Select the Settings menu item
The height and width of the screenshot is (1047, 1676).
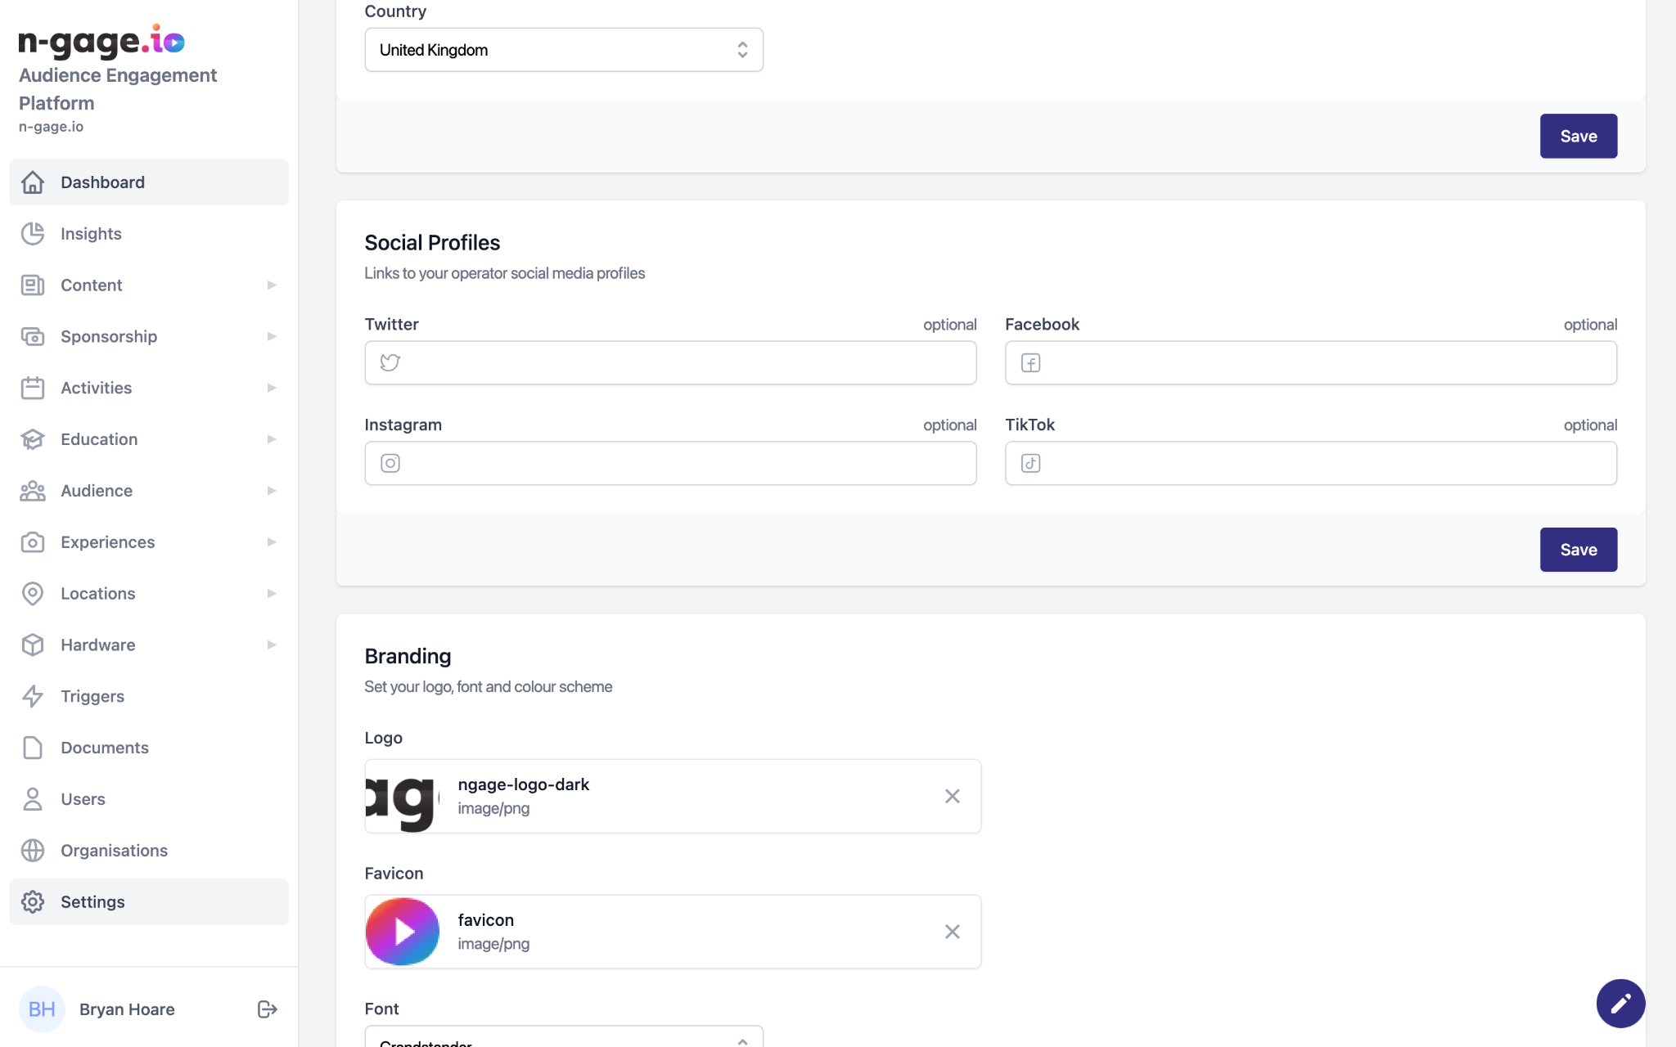click(92, 901)
